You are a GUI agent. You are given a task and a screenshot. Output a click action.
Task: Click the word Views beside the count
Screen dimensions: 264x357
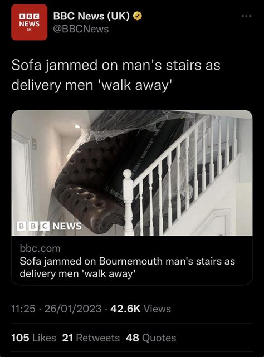point(157,309)
